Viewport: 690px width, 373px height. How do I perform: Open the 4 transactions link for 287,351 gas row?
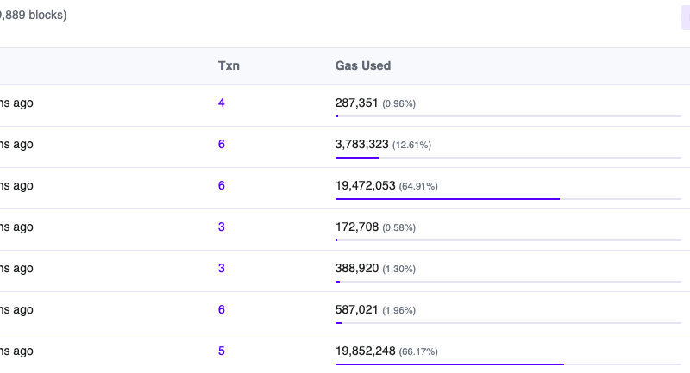tap(222, 103)
